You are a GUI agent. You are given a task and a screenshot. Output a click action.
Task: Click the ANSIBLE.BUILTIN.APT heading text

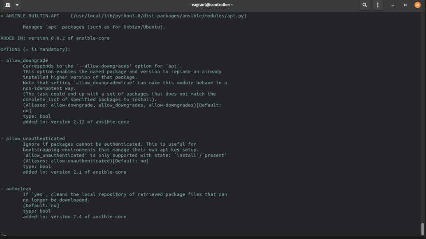(32, 16)
